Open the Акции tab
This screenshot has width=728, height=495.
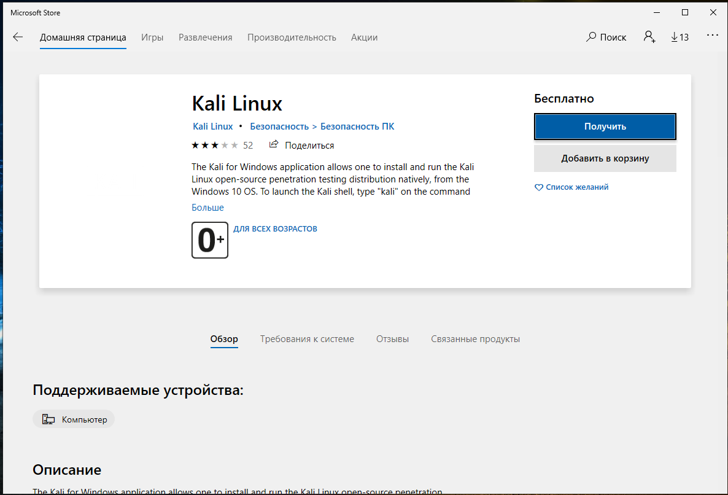[364, 37]
